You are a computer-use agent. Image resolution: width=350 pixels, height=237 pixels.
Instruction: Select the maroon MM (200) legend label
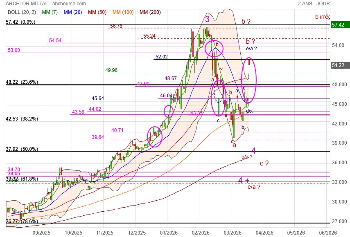[x=150, y=12]
